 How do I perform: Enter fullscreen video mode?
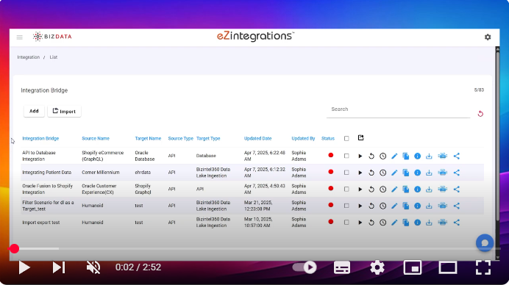click(x=483, y=267)
